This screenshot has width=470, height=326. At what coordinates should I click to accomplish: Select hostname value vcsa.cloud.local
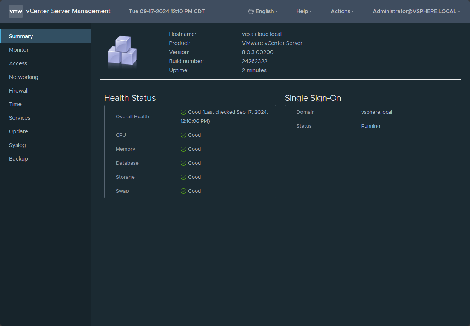262,34
